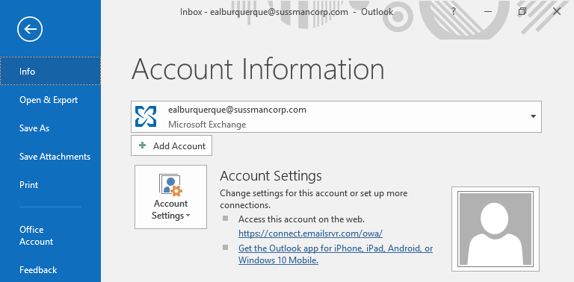The image size is (574, 282).
Task: Close the Outlook window
Action: point(556,12)
